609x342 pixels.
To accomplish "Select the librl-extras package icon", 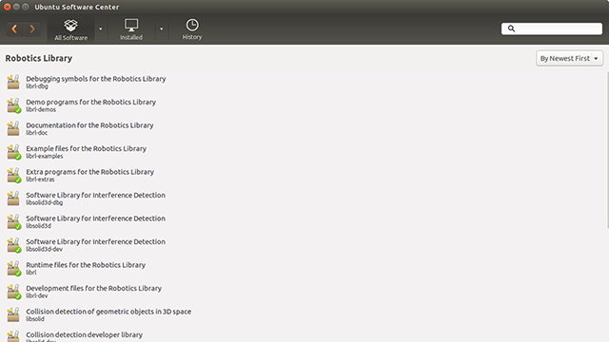I will (x=13, y=175).
